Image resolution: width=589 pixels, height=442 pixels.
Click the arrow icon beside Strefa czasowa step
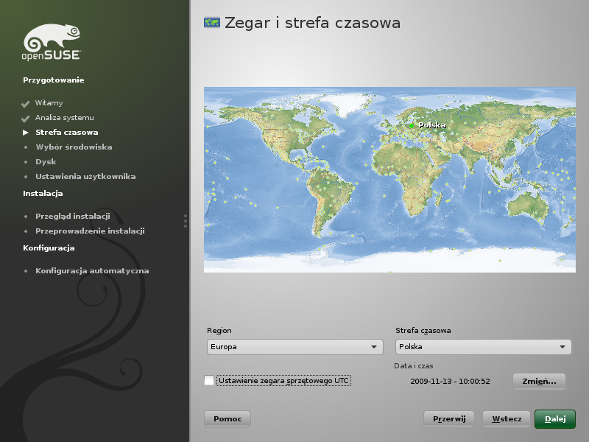26,133
